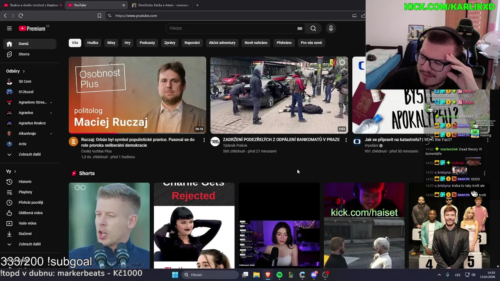Select the Přehráno filter chip
The height and width of the screenshot is (281, 500).
(284, 43)
